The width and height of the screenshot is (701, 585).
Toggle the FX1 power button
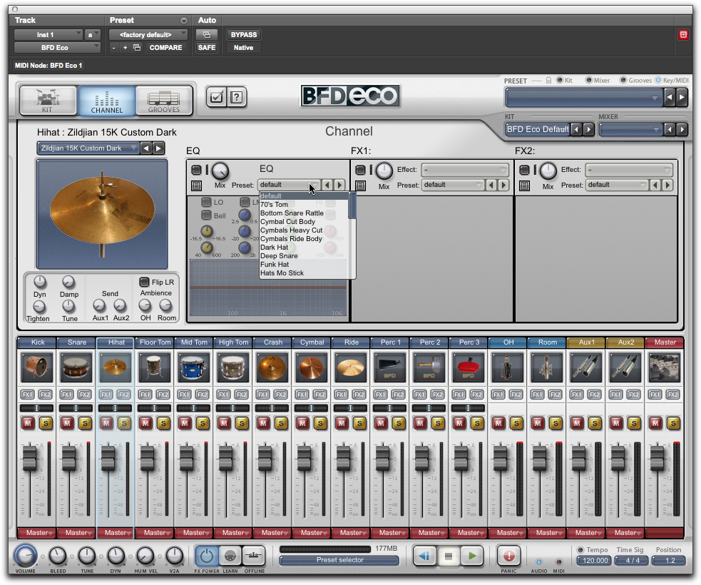click(x=360, y=170)
